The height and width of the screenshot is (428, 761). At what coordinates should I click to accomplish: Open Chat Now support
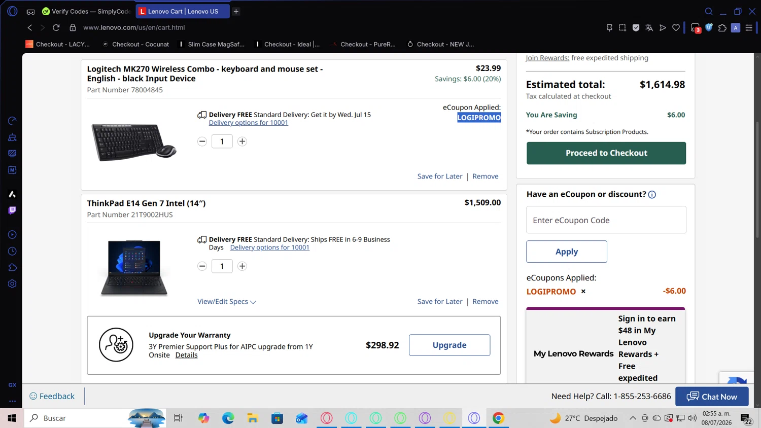pyautogui.click(x=712, y=397)
